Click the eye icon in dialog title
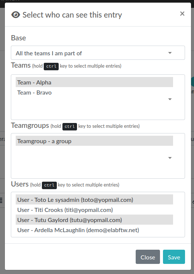The width and height of the screenshot is (194, 274). [x=16, y=15]
